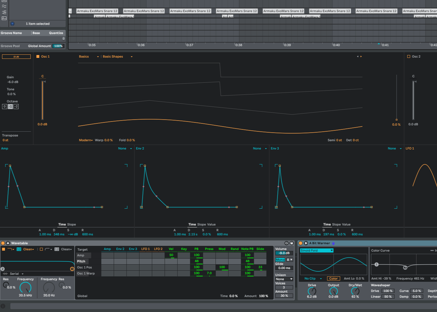Click the A Bit Warmer play icon
This screenshot has width=437, height=312.
click(306, 243)
